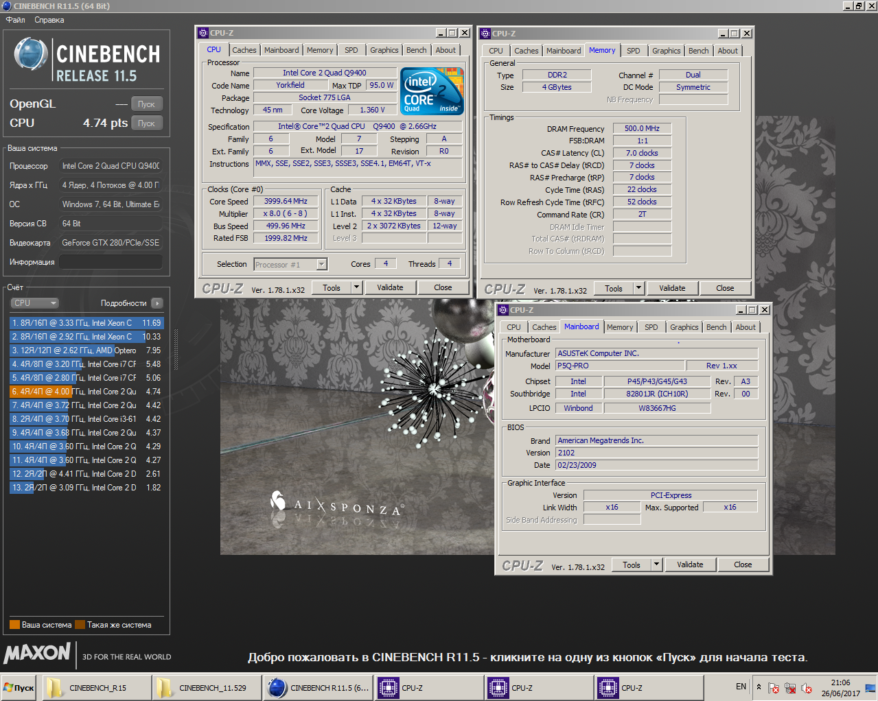The height and width of the screenshot is (701, 878).
Task: Select ranking row 3 AMD Optero 7.95
Action: click(86, 350)
